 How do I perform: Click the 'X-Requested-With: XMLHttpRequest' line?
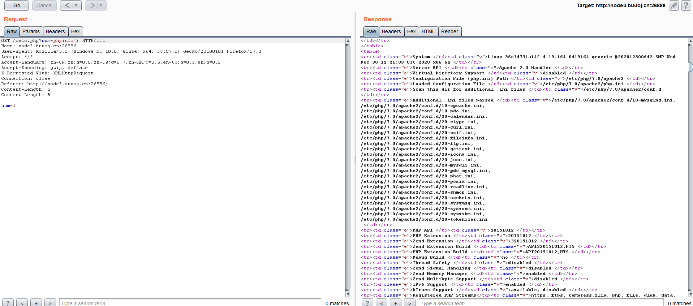click(47, 73)
